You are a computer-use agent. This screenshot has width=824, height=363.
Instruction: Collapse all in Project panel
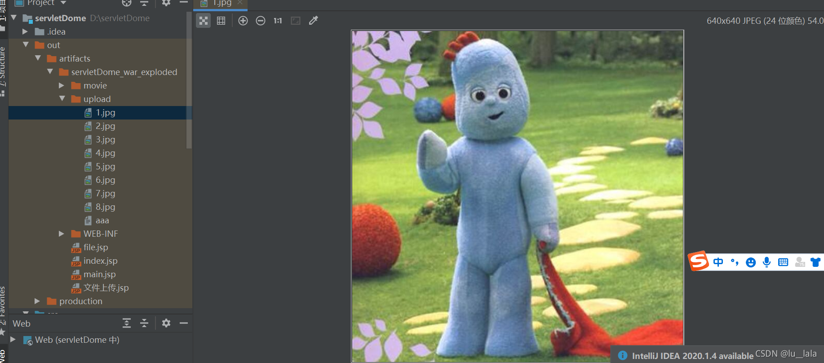tap(144, 3)
